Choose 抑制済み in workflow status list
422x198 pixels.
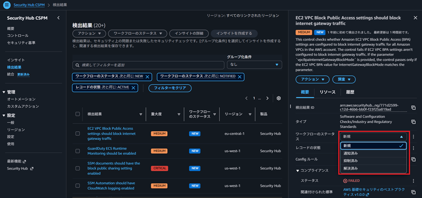pos(373,161)
